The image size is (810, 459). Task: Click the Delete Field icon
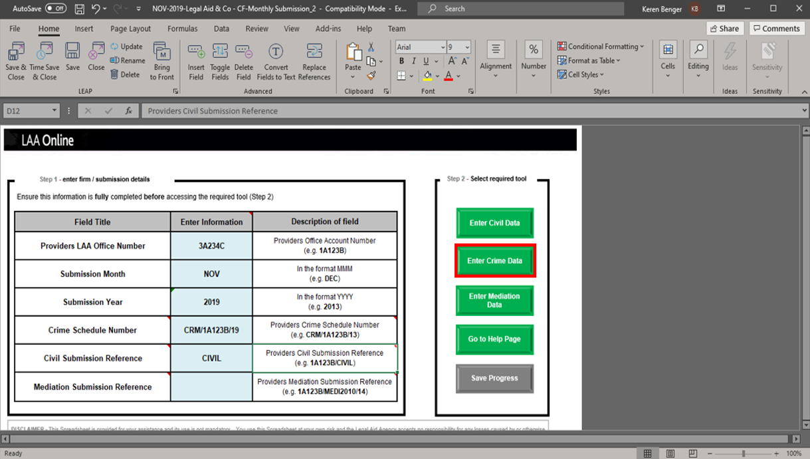(x=244, y=52)
